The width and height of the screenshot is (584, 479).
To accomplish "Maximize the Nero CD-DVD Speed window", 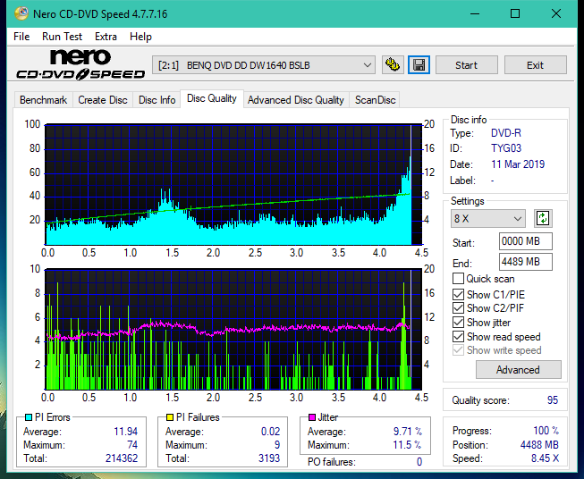I will point(515,13).
